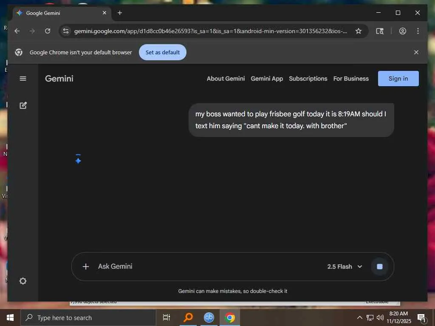Start a new chat with pencil icon
Image resolution: width=435 pixels, height=326 pixels.
(x=23, y=105)
